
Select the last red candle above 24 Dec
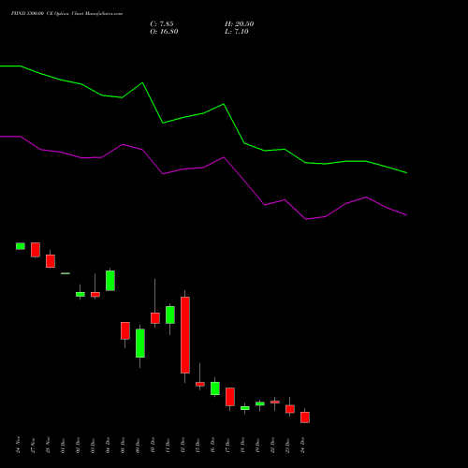click(305, 417)
